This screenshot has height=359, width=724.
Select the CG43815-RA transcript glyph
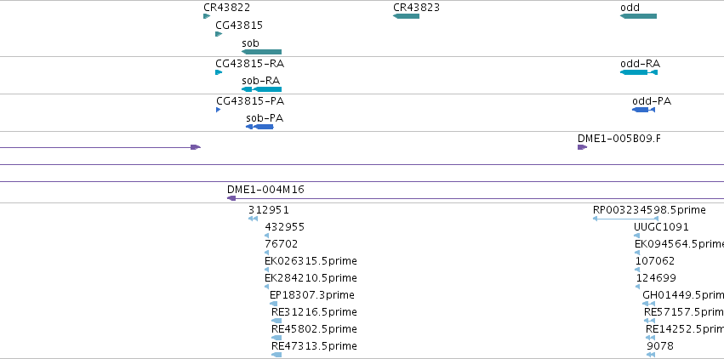point(219,72)
